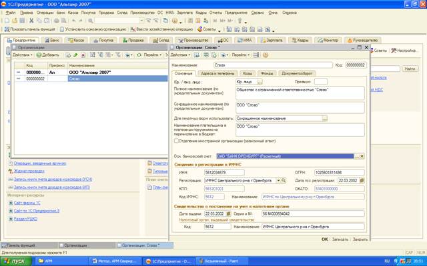Screen dimensions: 427x266
Task: Click the Добавить button in Организации list
Action: click(x=47, y=55)
